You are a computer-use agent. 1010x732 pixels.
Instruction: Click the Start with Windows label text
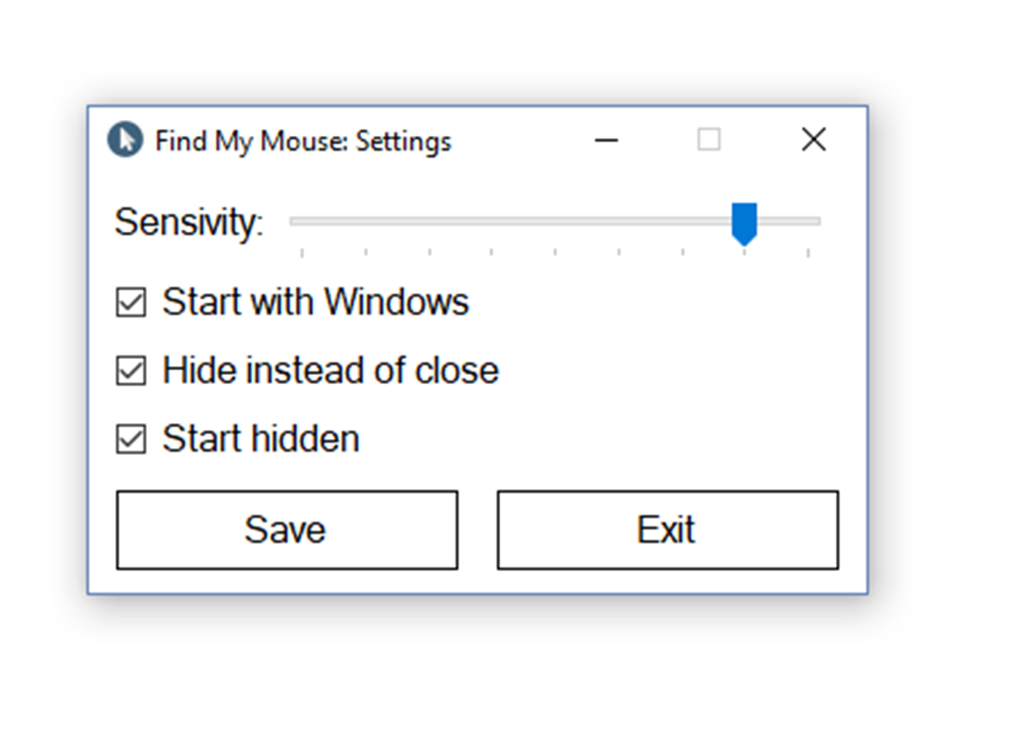pyautogui.click(x=314, y=301)
